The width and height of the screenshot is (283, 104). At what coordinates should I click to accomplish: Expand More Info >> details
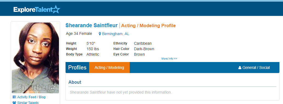point(169,59)
